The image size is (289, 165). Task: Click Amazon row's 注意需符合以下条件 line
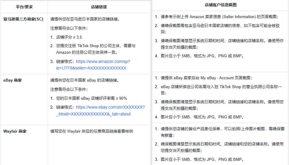(69, 28)
